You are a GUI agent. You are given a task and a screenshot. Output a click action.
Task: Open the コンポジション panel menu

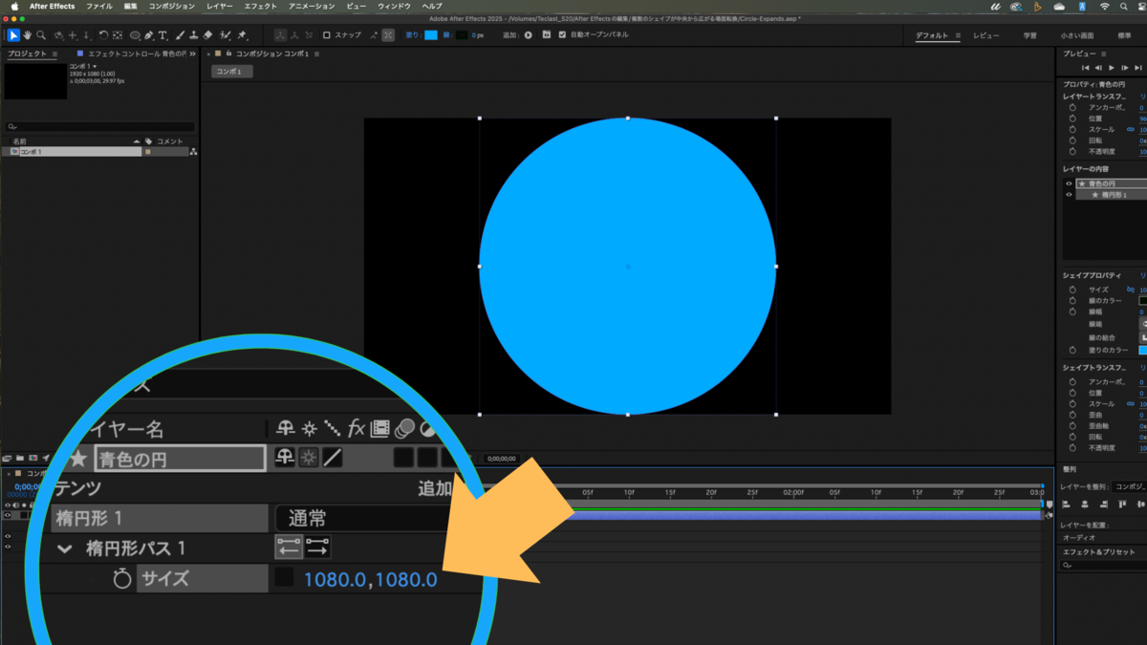(x=317, y=54)
